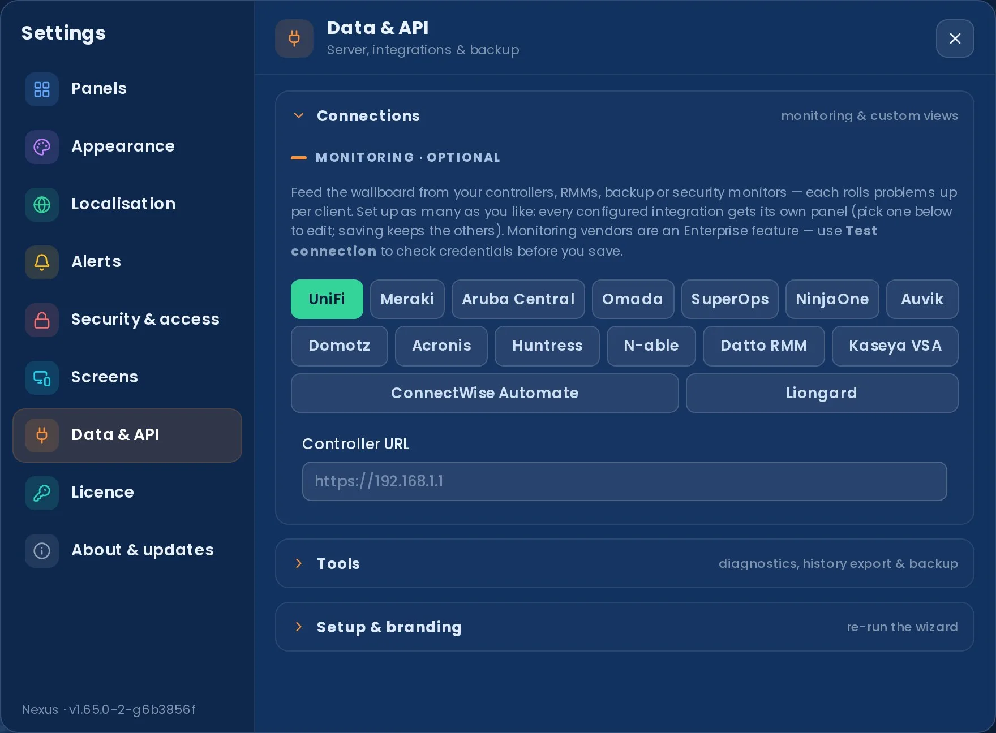Screen dimensions: 996x733
Task: Select the Meraki integration
Action: (407, 299)
